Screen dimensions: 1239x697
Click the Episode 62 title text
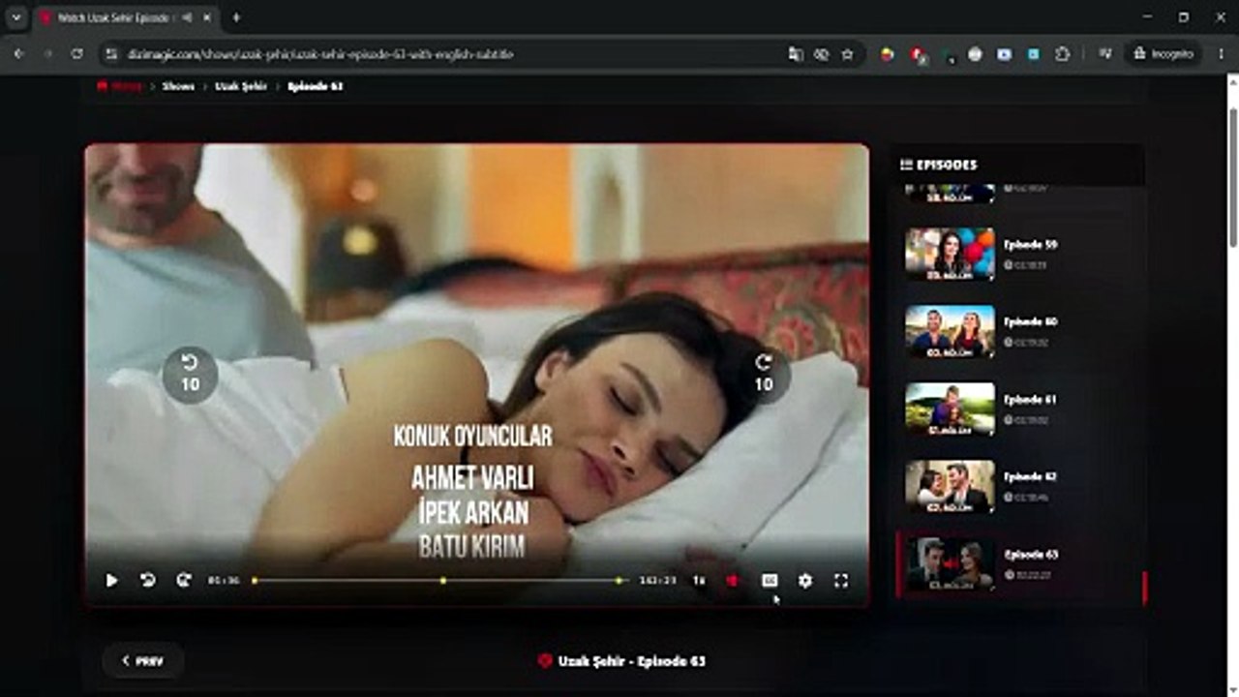tap(1030, 476)
